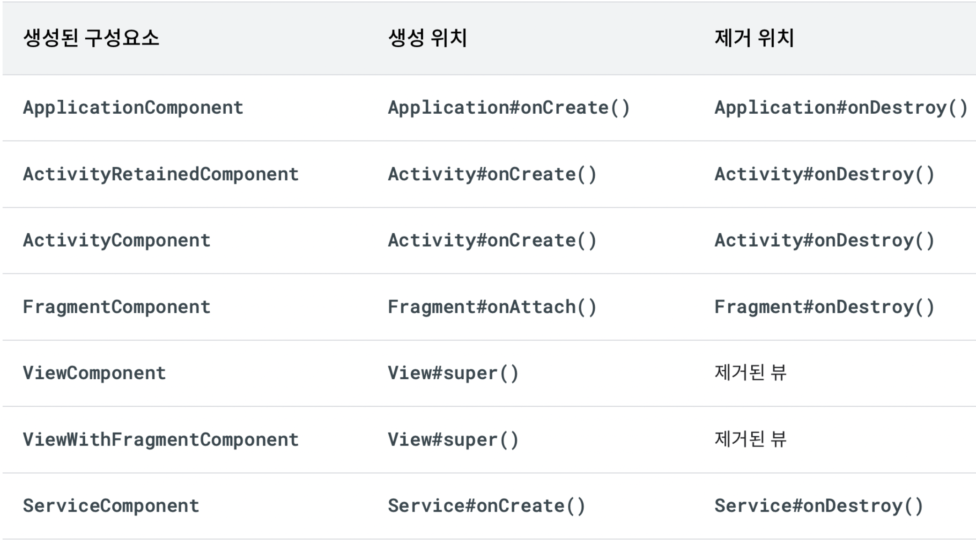Click the ViewComponent entry
The image size is (976, 543).
coord(94,373)
